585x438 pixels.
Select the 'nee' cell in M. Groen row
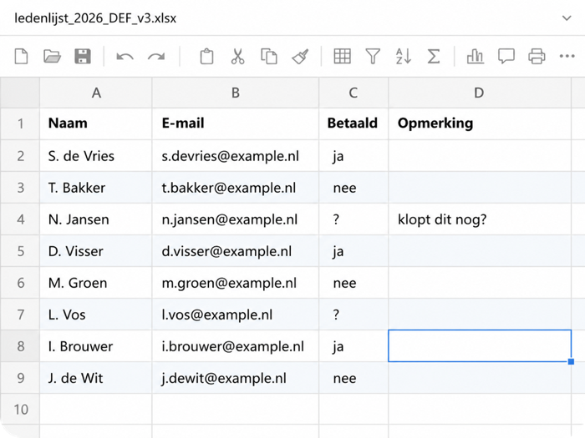354,283
